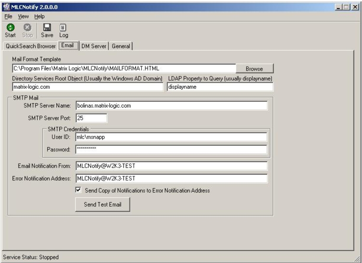Click the 'Service Status: Stopped' status text
The image size is (362, 263).
point(31,257)
